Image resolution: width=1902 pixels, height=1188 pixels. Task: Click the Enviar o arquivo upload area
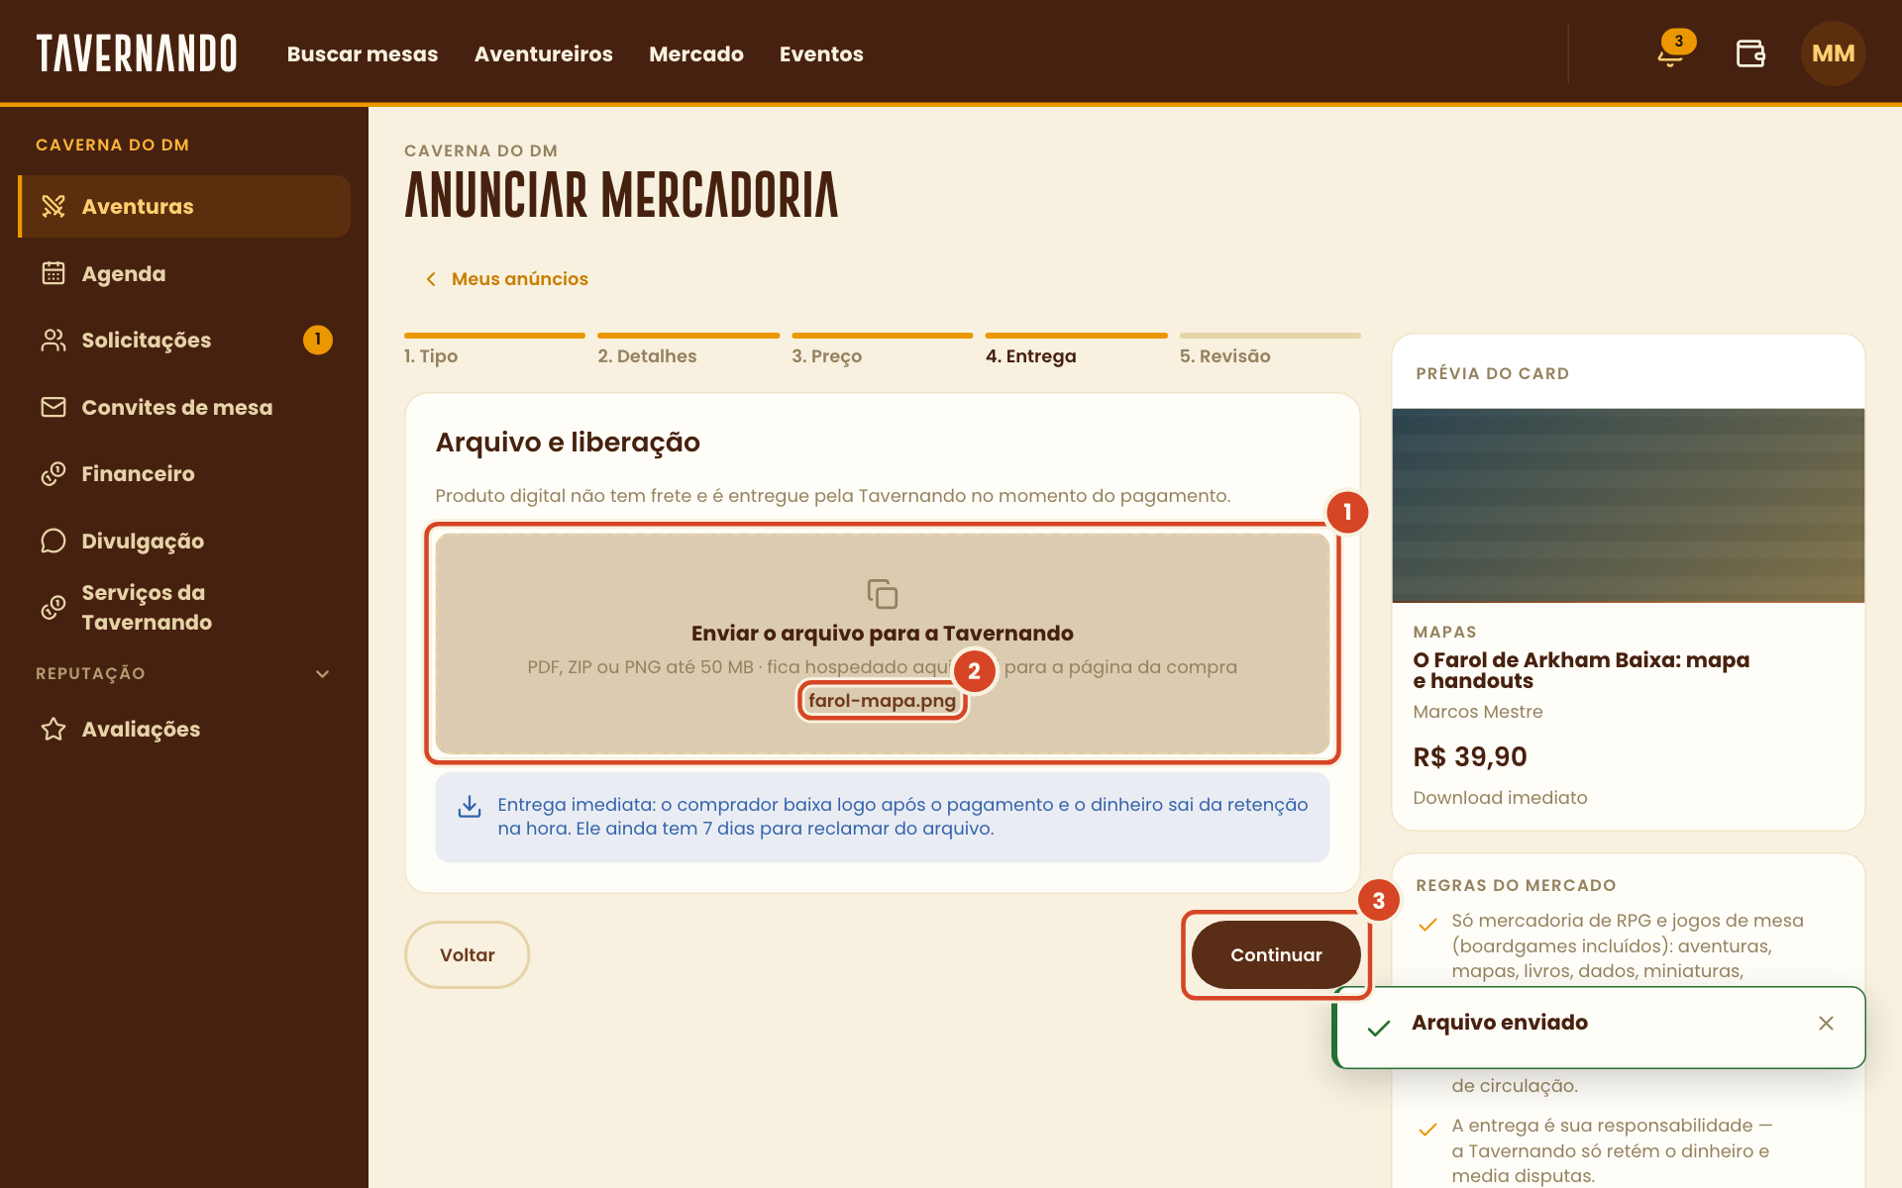pos(882,643)
